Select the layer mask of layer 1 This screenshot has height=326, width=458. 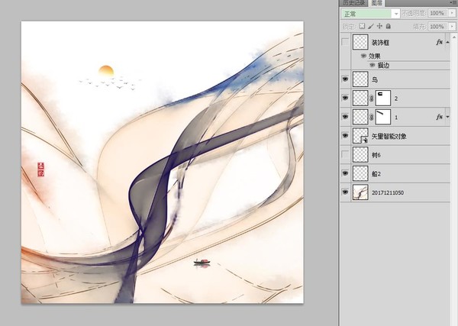[383, 117]
